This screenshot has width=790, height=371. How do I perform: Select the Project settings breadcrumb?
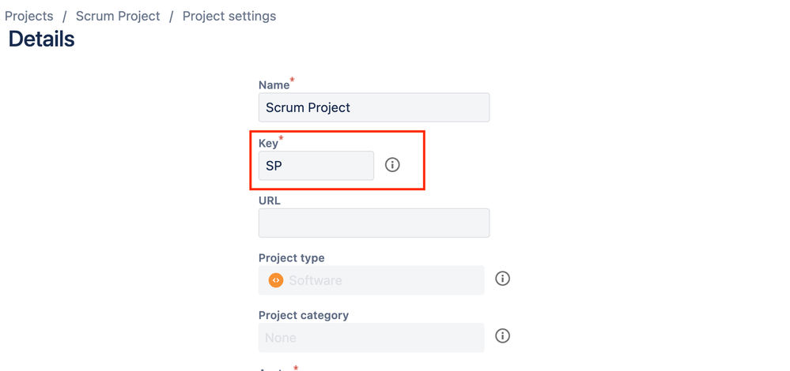tap(229, 16)
